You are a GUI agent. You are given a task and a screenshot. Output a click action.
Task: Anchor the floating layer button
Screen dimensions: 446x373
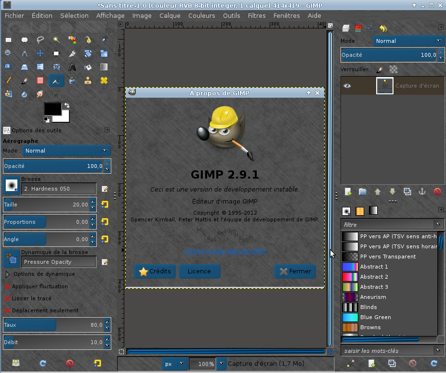pos(422,192)
